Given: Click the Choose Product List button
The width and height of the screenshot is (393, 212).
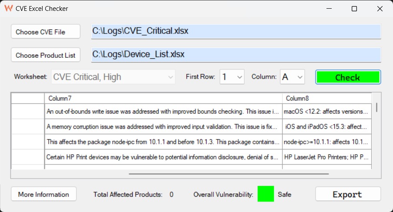Looking at the screenshot, I should 46,55.
